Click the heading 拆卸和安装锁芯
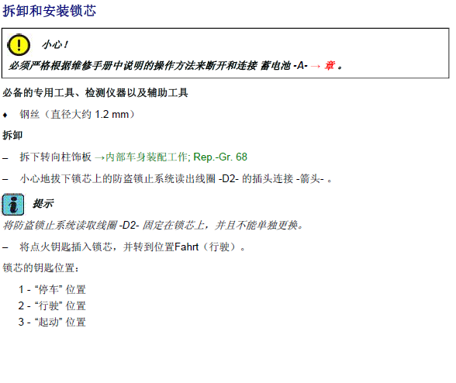This screenshot has height=383, width=456. click(50, 11)
